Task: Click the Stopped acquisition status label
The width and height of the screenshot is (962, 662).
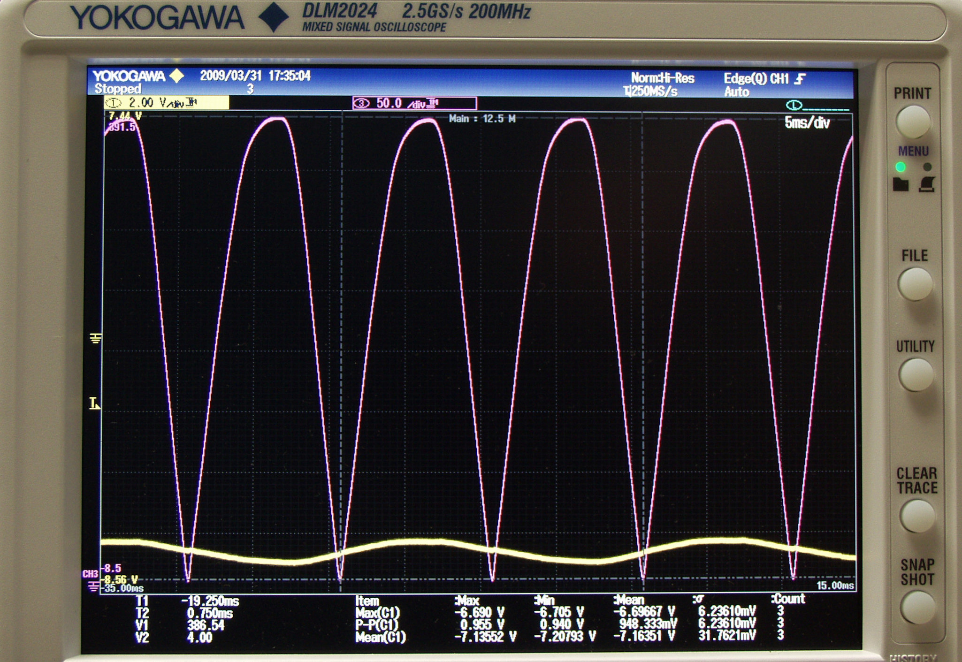Action: (117, 89)
